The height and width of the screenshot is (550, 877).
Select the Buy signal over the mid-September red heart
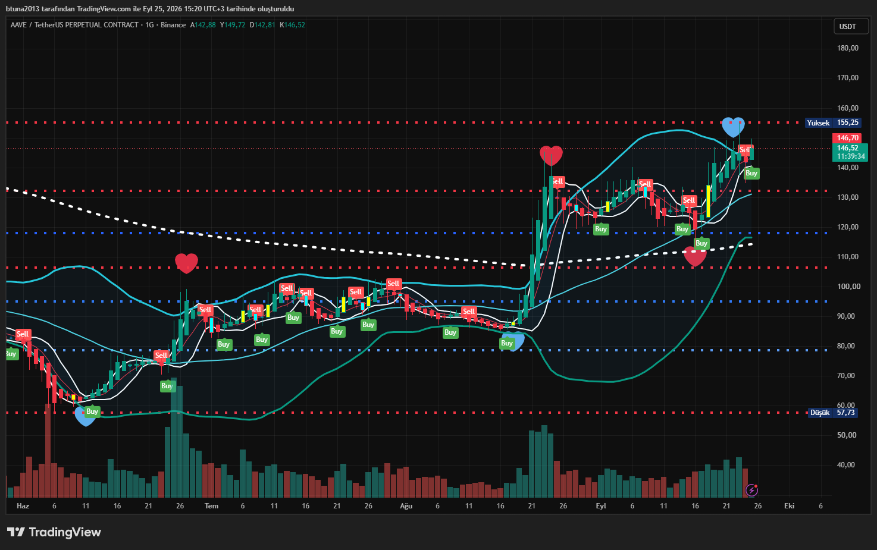pos(701,243)
